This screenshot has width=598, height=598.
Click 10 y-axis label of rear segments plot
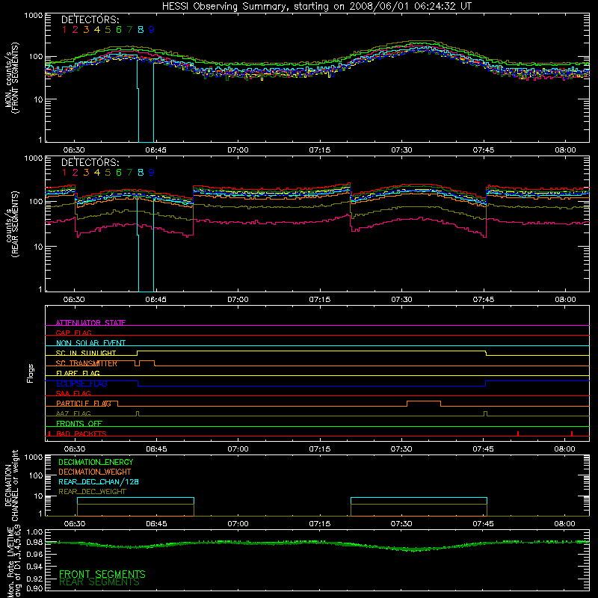tap(38, 247)
